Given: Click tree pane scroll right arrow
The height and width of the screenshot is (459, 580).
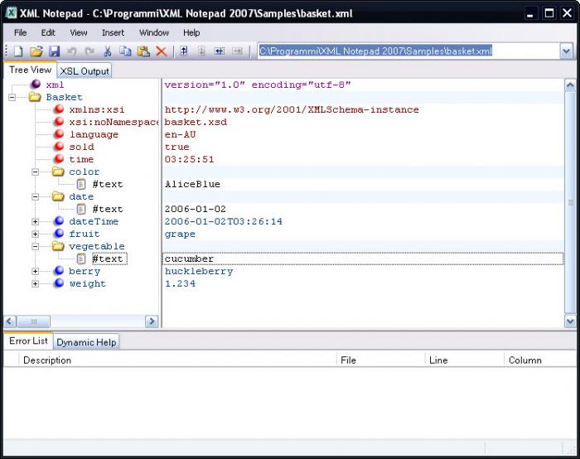Looking at the screenshot, I should (x=152, y=321).
